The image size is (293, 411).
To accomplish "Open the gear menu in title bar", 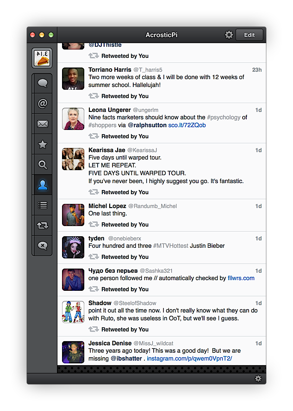I will pyautogui.click(x=229, y=35).
